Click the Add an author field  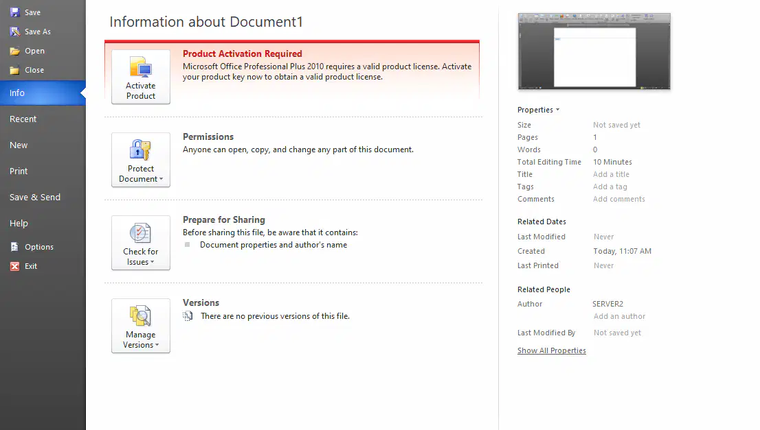coord(619,316)
